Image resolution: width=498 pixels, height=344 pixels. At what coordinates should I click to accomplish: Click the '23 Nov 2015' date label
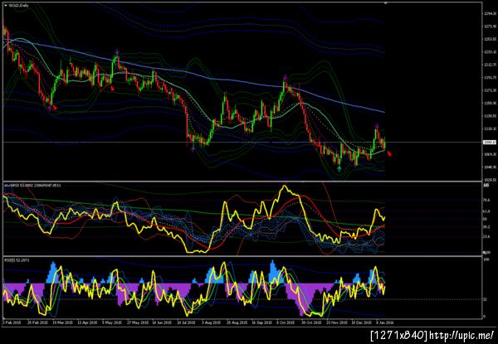coord(337,322)
